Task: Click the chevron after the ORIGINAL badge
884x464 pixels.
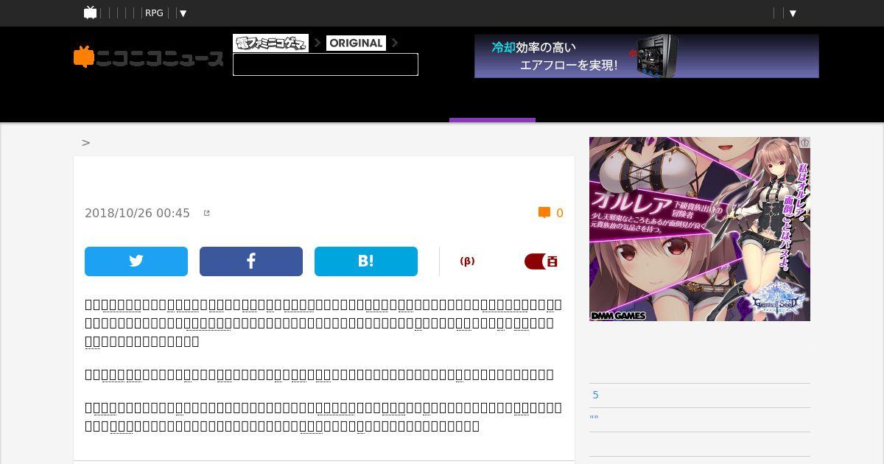Action: pyautogui.click(x=395, y=43)
